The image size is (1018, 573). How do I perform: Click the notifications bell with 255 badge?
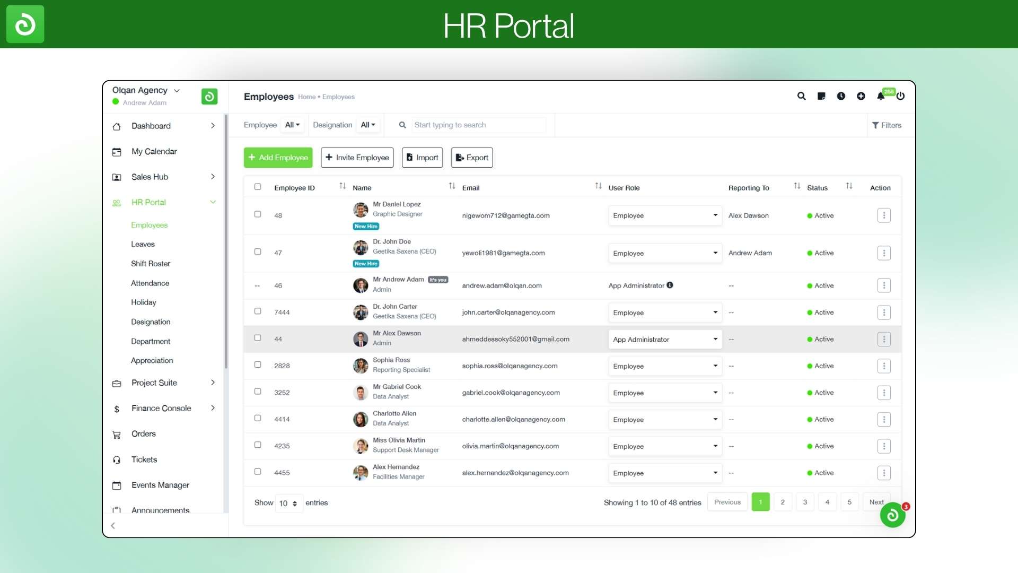881,97
